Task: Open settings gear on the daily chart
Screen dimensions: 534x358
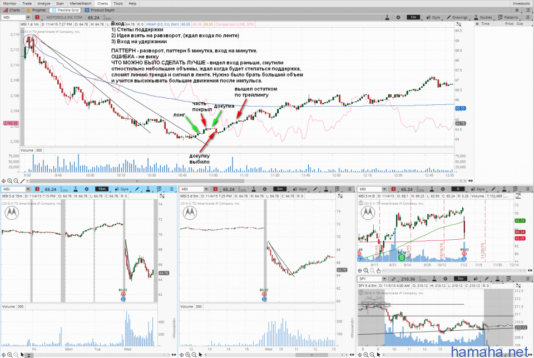Action: tap(443, 189)
